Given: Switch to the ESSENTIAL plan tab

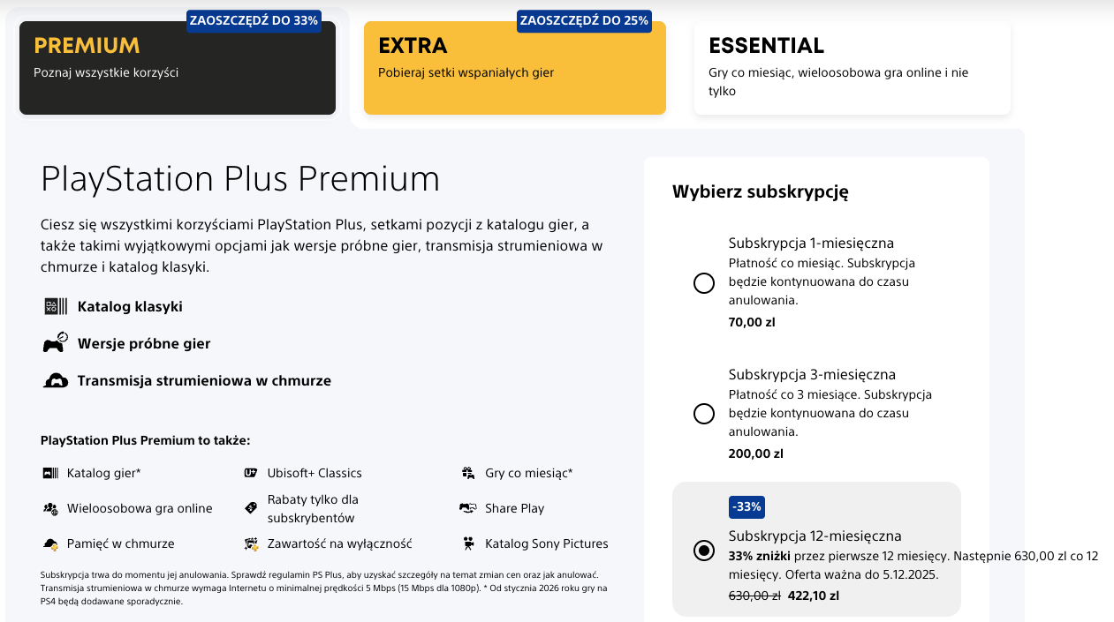Looking at the screenshot, I should click(x=852, y=67).
